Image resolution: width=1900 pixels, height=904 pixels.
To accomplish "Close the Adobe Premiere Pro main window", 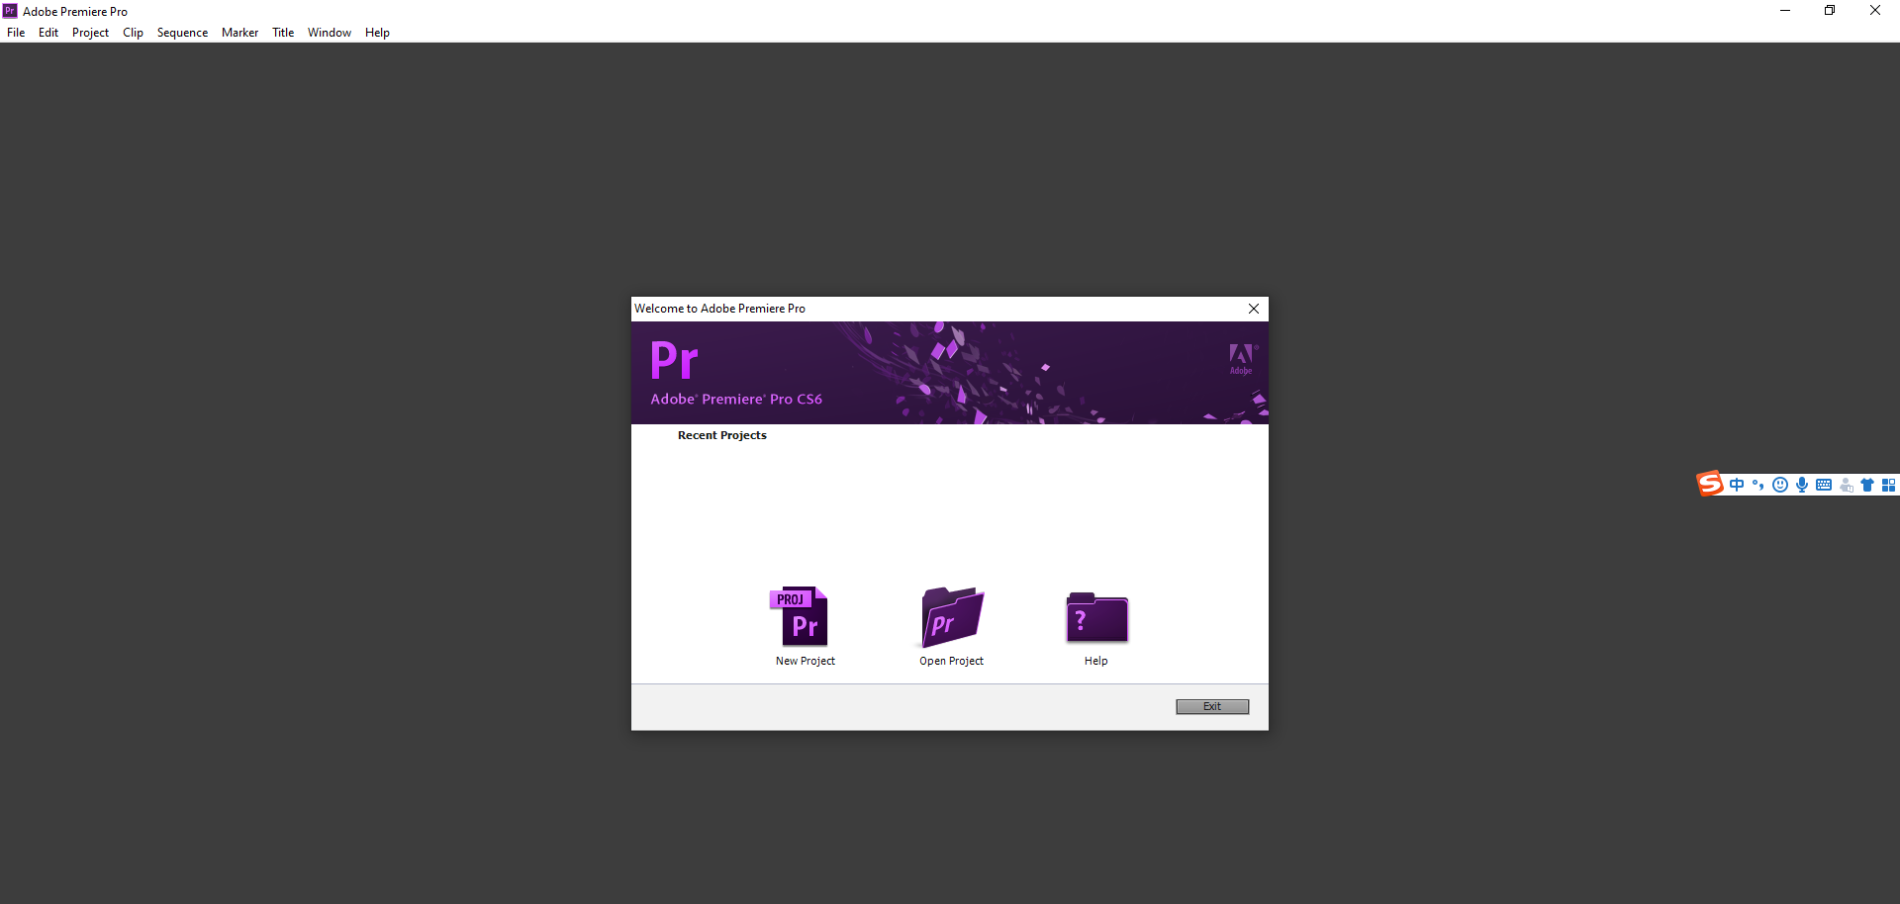I will point(1875,11).
